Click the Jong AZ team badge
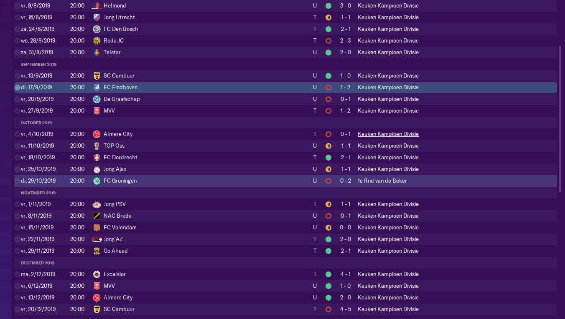The width and height of the screenshot is (565, 319). click(x=97, y=239)
